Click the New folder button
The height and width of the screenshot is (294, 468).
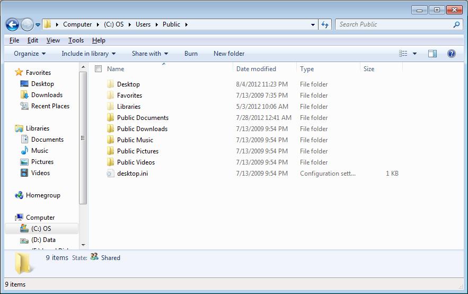229,54
